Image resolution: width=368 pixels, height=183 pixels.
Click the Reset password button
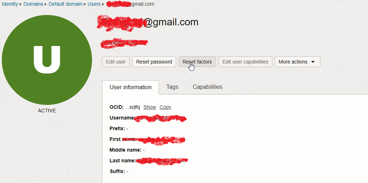[154, 62]
